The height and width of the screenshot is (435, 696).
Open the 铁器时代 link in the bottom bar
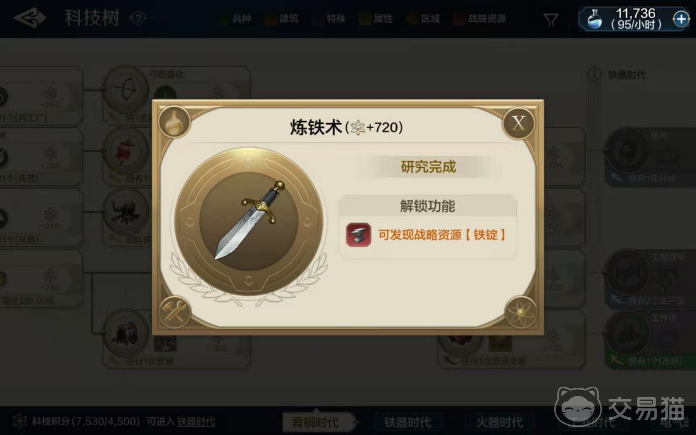click(x=196, y=422)
